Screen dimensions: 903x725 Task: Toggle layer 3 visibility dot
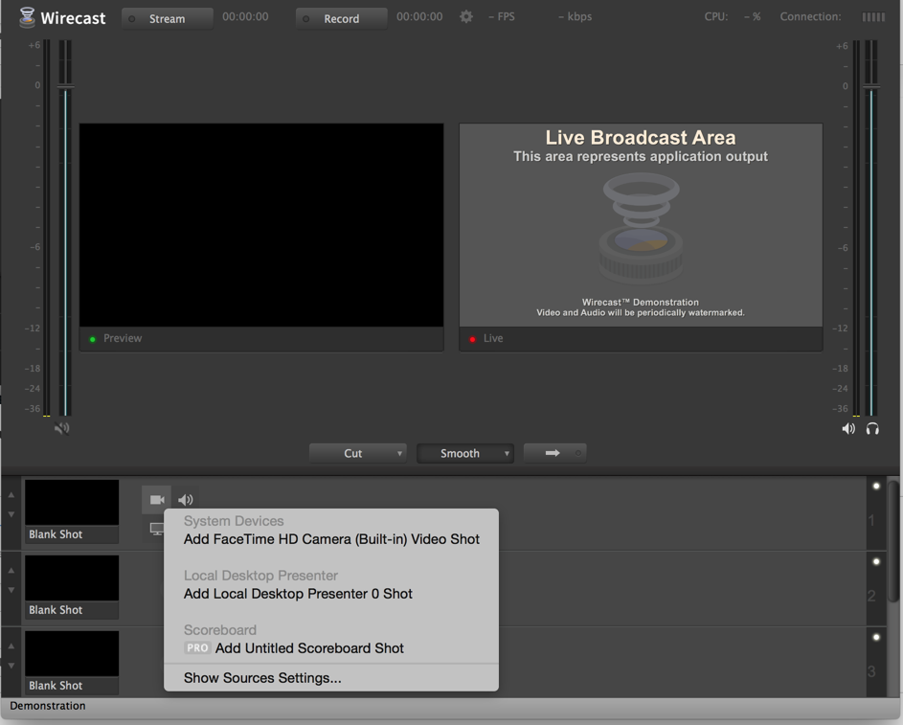876,637
